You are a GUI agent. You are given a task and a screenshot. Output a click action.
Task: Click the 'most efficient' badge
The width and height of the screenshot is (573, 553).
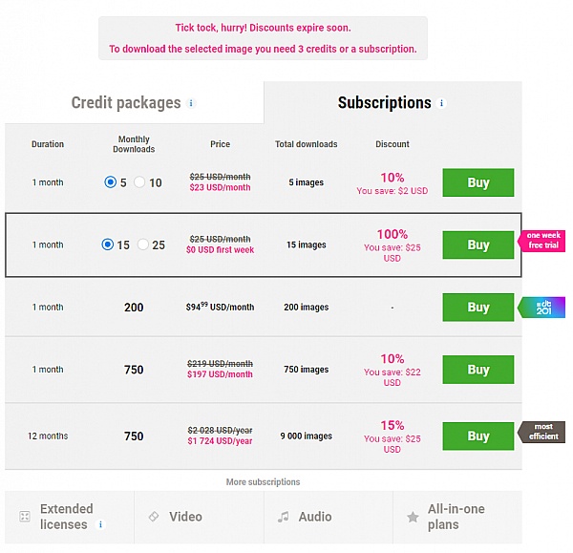(x=543, y=432)
